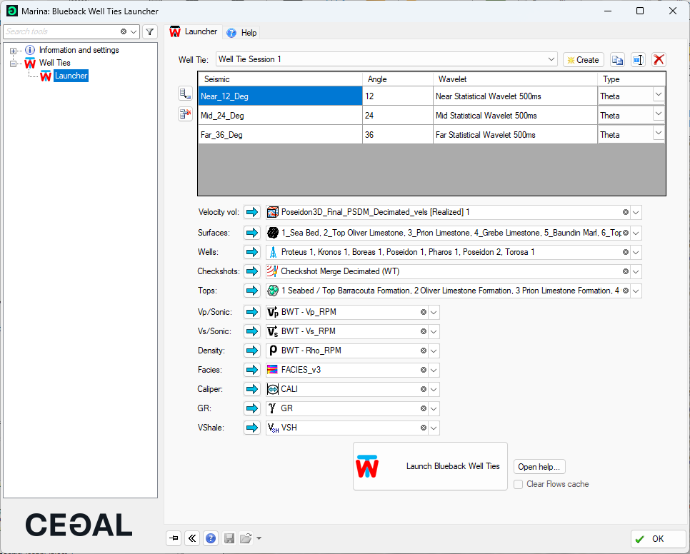Click the blue arrow next to Vp/Sonic
Image resolution: width=690 pixels, height=554 pixels.
252,312
